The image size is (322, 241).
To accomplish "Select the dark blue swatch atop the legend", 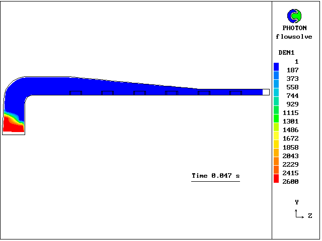I will (276, 66).
